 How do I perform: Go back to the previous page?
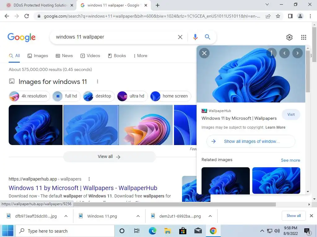tap(7, 16)
